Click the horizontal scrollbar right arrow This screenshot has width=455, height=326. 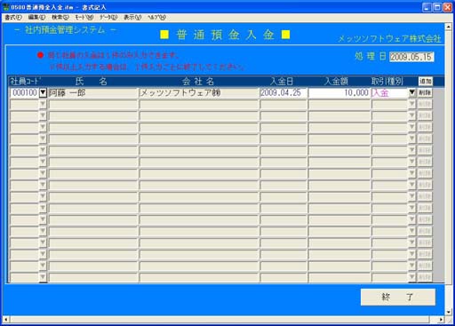(x=441, y=320)
